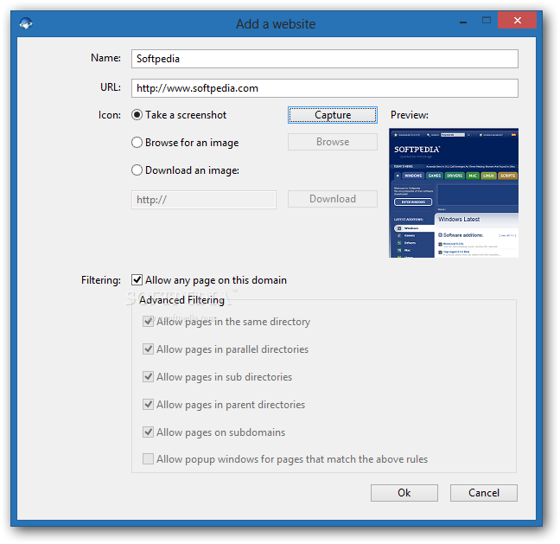560x544 pixels.
Task: Confirm with the Ok button
Action: 404,493
